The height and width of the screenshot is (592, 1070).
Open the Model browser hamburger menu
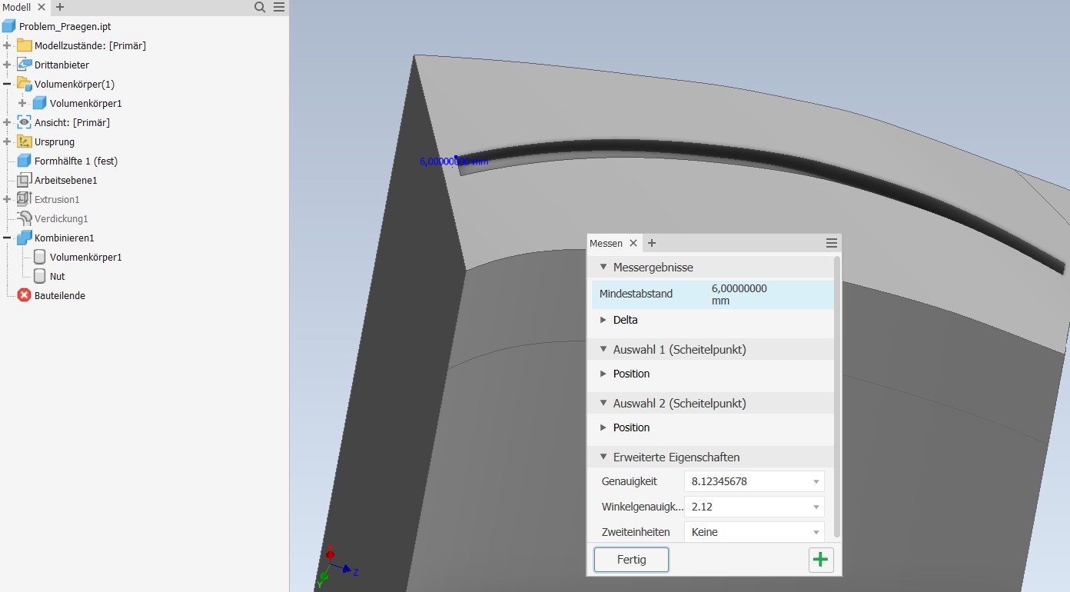coord(279,7)
